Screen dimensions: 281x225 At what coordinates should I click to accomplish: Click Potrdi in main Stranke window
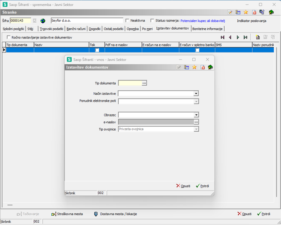(264, 214)
